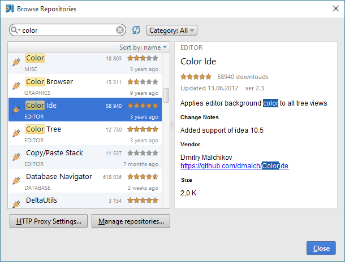Click the plug icon of DeltaUtils

(16, 204)
